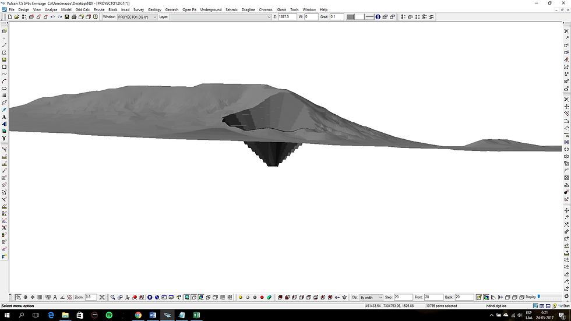
Task: Click the rotate icon at the right end of the bottom toolbar
Action: pos(566,297)
